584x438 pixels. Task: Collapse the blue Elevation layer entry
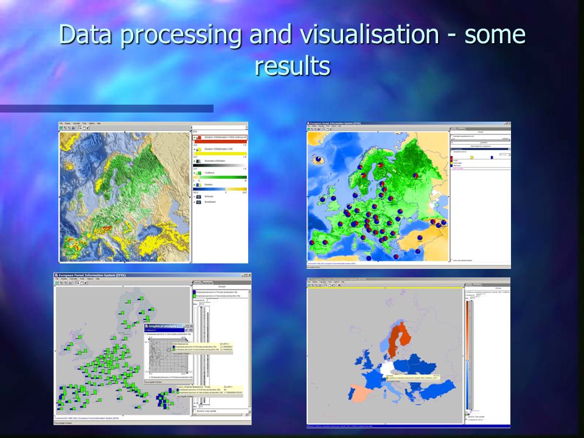[x=195, y=185]
